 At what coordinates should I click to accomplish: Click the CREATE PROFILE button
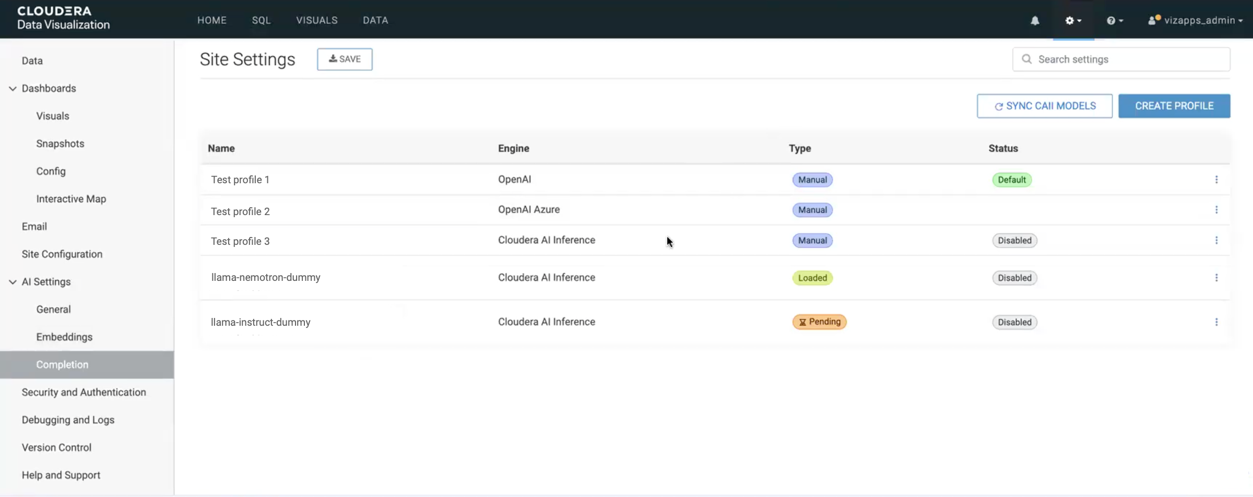[x=1174, y=106]
